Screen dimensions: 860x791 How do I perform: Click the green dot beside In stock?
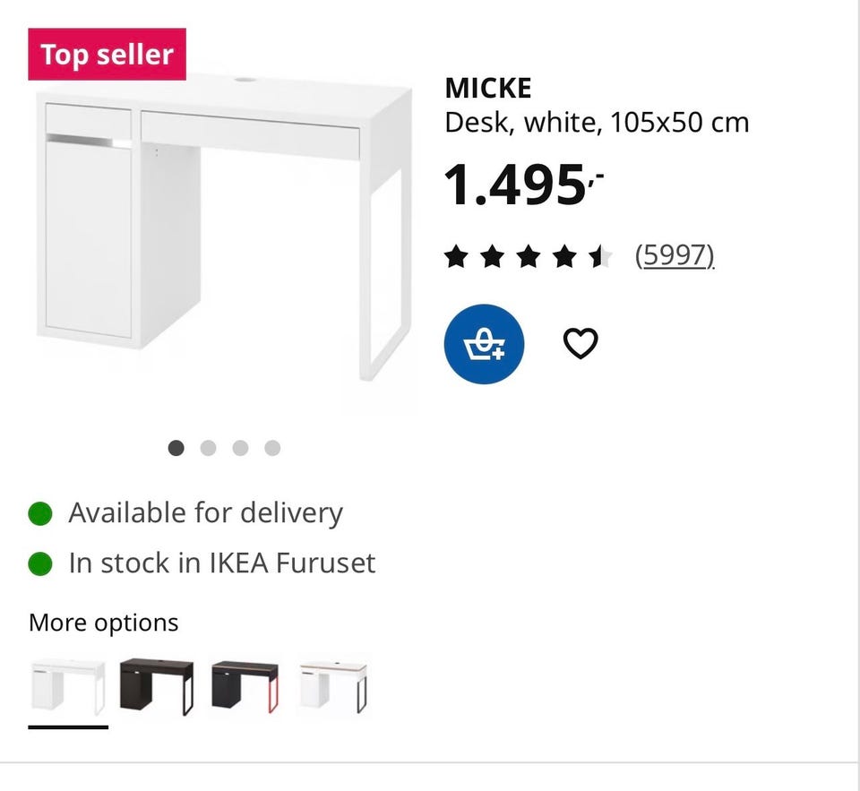point(40,563)
